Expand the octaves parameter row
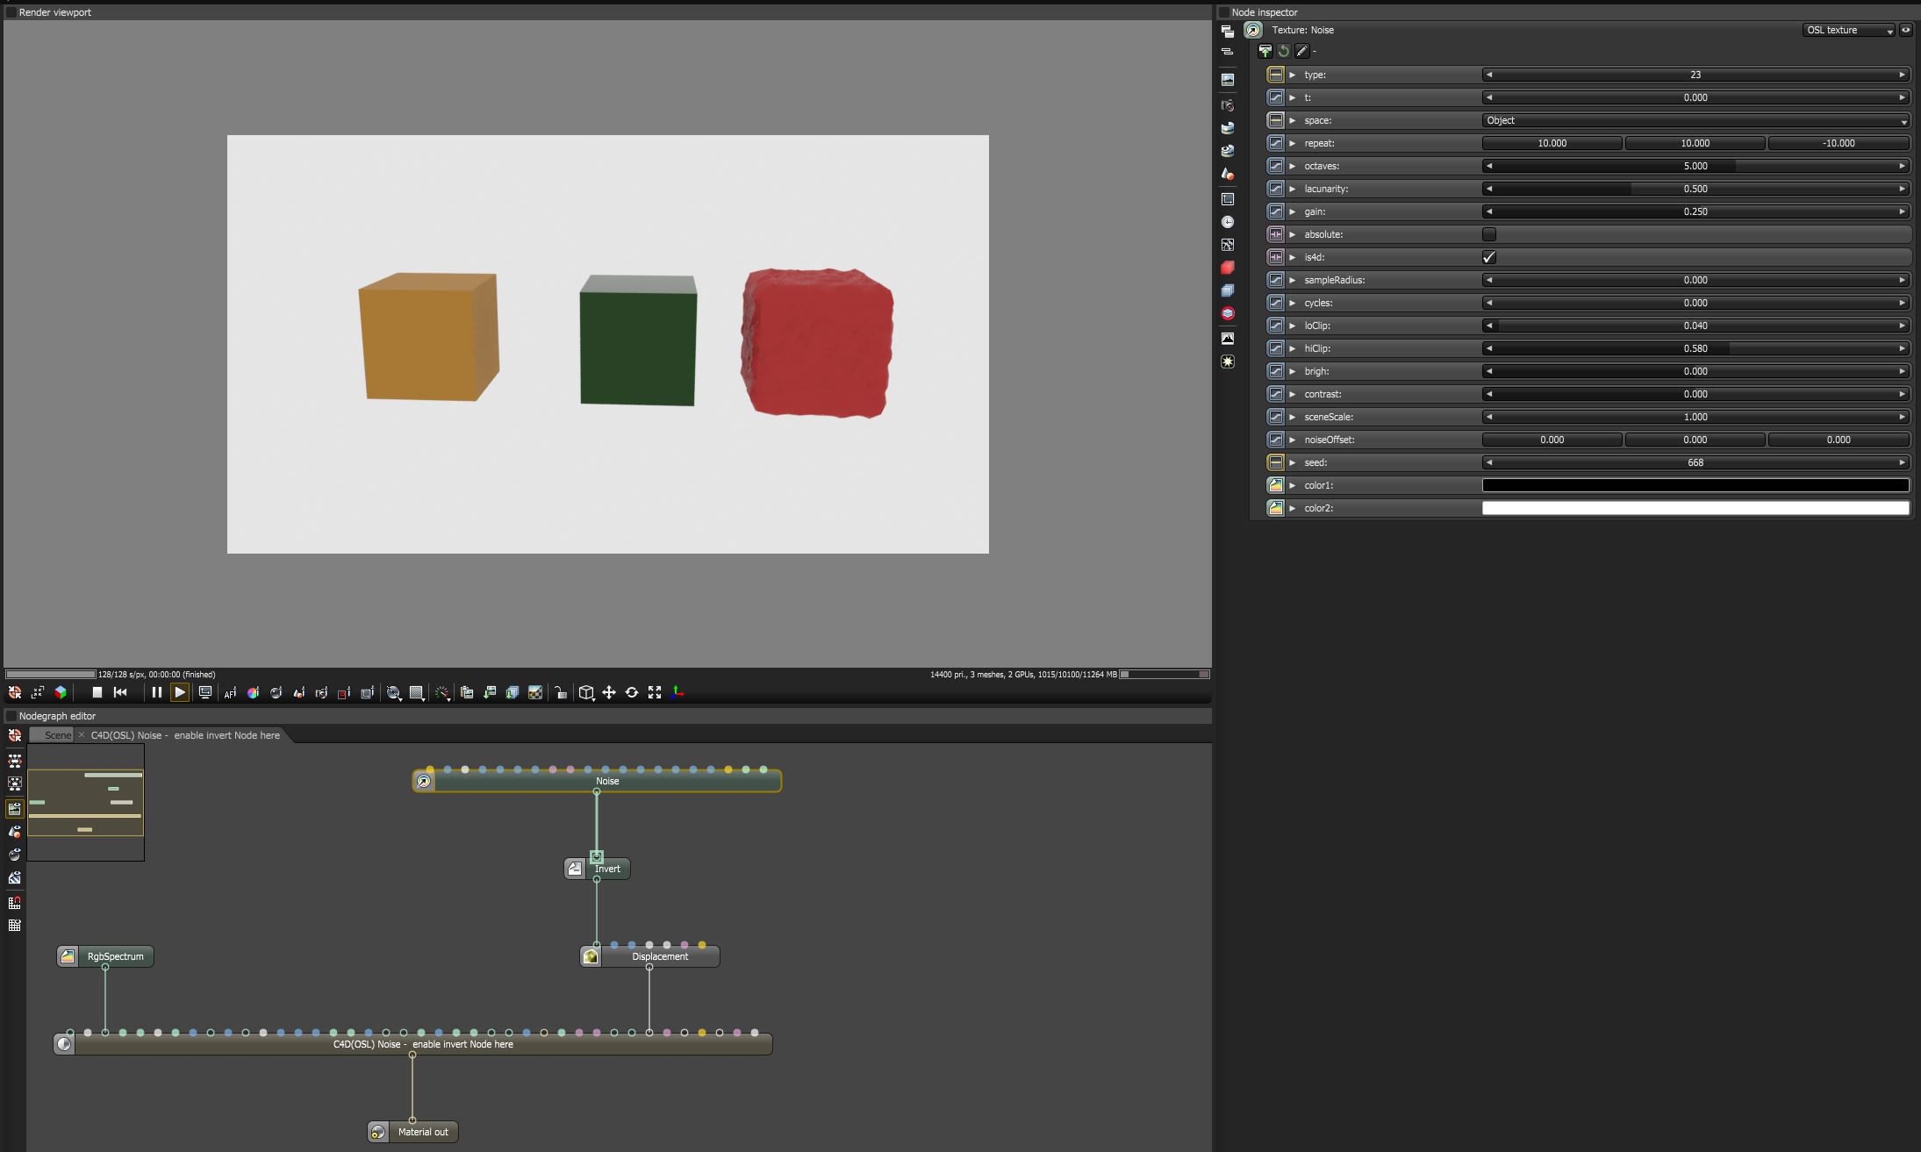1921x1152 pixels. (x=1292, y=166)
